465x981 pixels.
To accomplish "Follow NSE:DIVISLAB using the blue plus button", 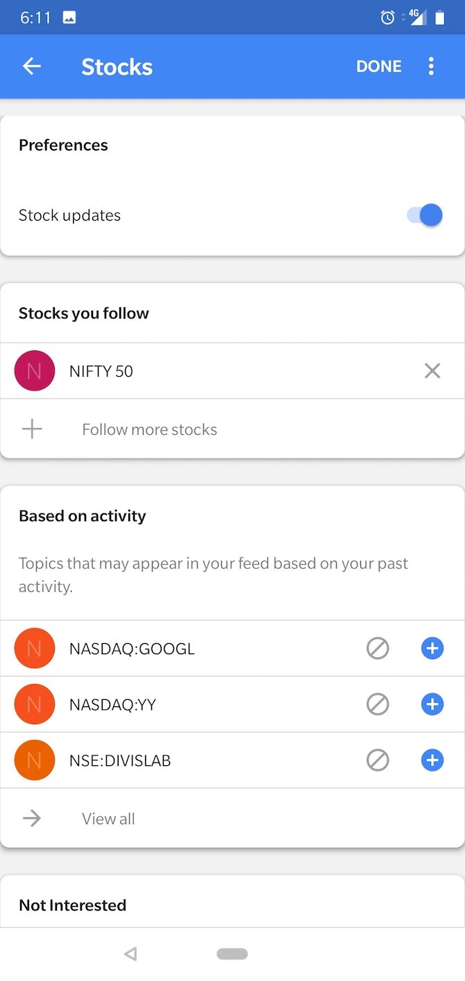I will [432, 760].
